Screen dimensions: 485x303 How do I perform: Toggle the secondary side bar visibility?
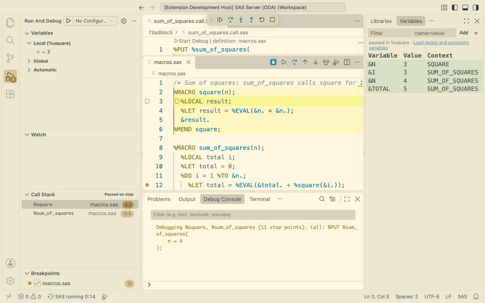pyautogui.click(x=476, y=7)
